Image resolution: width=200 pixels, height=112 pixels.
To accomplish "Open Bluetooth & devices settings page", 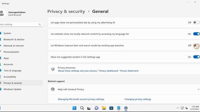I will point(14,40).
